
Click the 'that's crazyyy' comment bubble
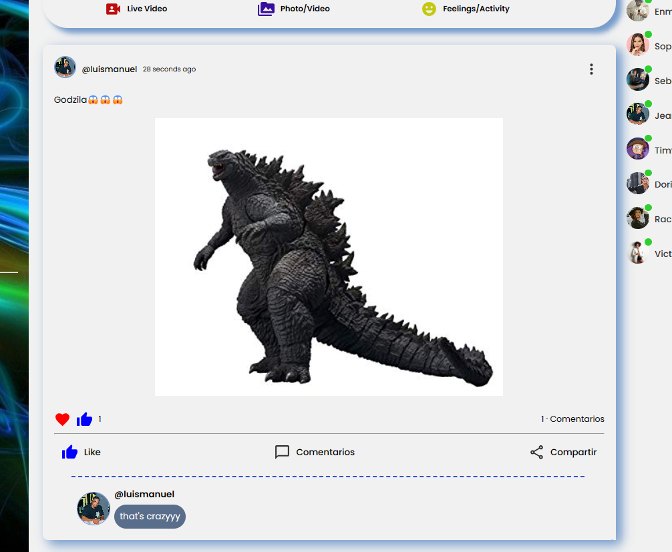[150, 517]
